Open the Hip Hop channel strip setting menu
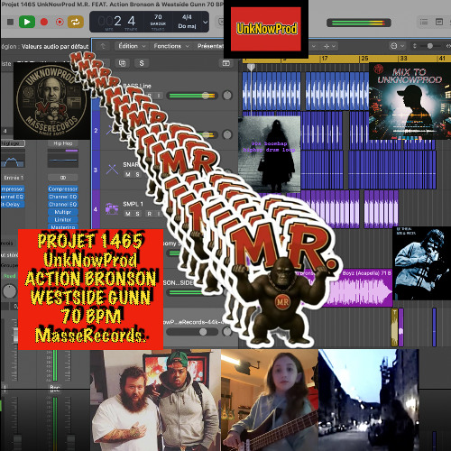This screenshot has width=451, height=451. [x=63, y=143]
